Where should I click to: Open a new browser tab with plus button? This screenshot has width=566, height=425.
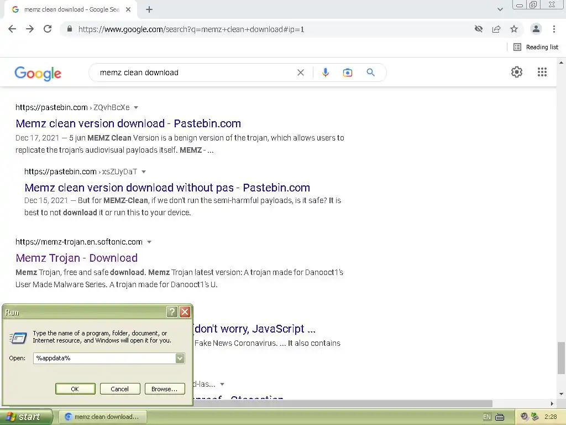click(x=149, y=10)
